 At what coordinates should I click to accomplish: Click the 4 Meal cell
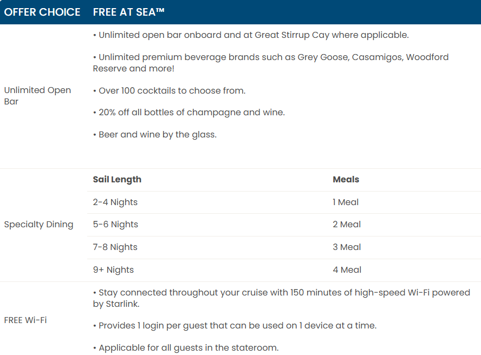coord(347,270)
